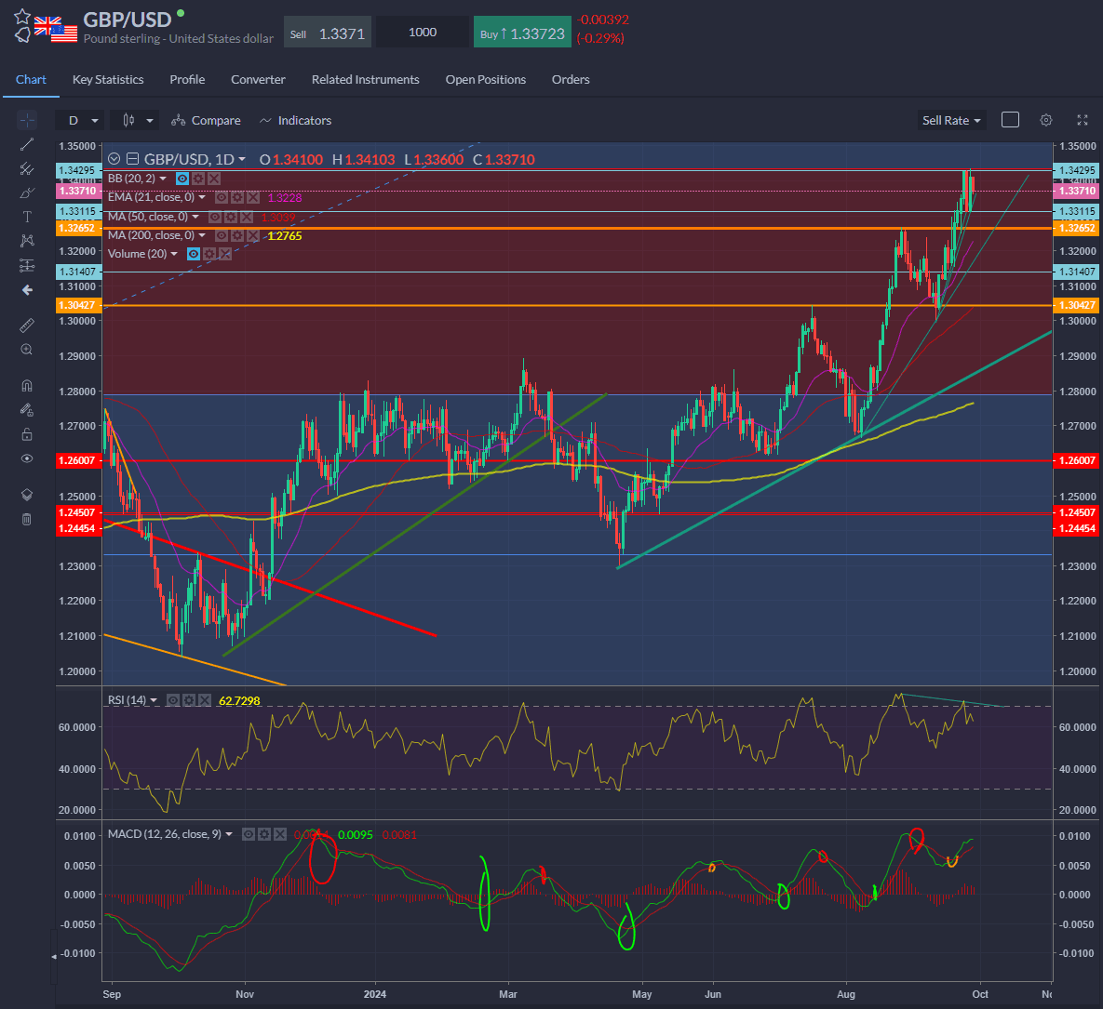1103x1009 pixels.
Task: Open the candlestick chart type dropdown
Action: click(x=136, y=120)
